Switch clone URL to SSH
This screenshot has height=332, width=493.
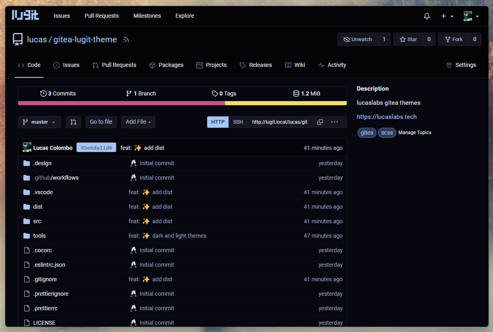[x=238, y=122]
